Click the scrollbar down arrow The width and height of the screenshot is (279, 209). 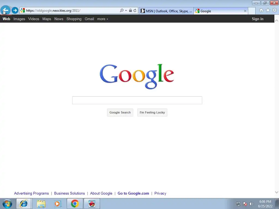tap(277, 192)
